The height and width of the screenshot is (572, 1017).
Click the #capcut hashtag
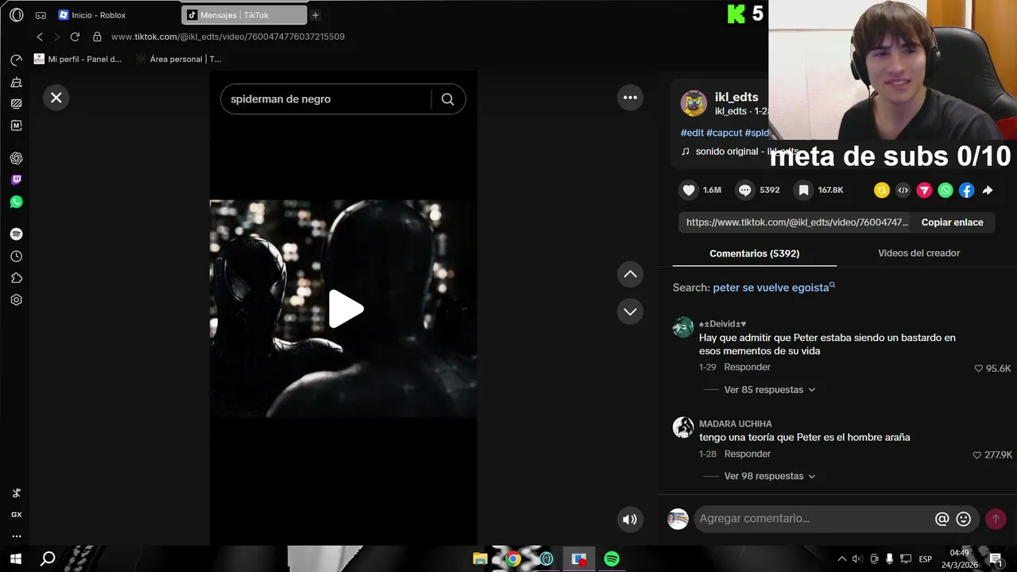724,133
